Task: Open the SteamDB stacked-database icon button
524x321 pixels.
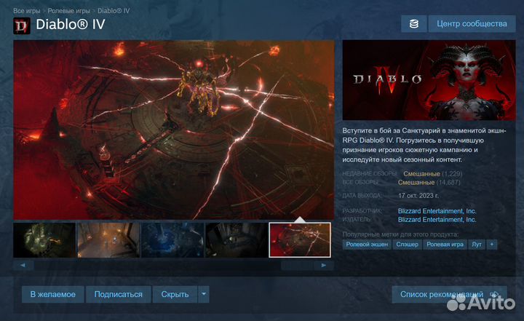Action: point(413,24)
